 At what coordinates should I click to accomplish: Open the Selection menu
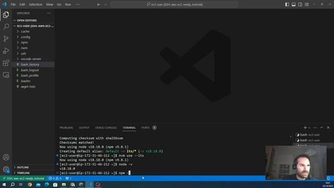(35, 5)
